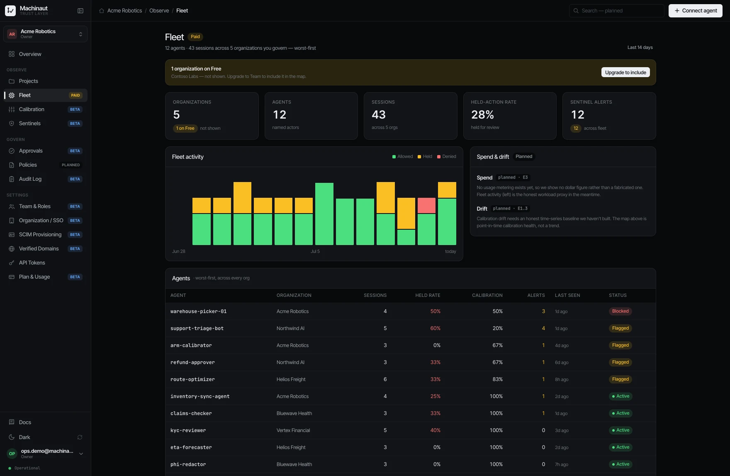730x476 pixels.
Task: Click the API Tokens key icon
Action: point(12,263)
